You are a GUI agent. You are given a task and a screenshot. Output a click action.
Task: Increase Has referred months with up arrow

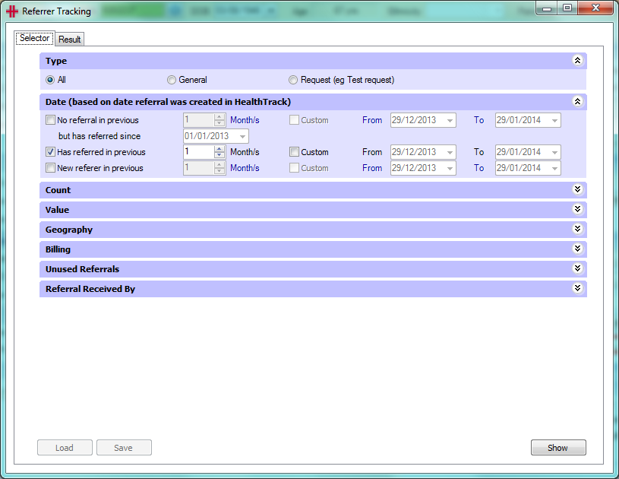[x=219, y=149]
